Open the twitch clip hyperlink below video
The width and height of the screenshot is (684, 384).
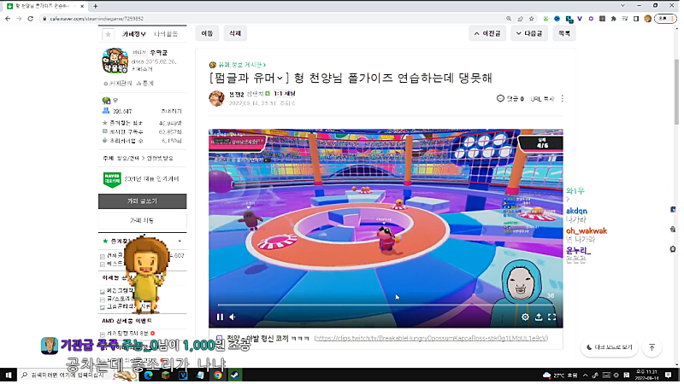431,338
